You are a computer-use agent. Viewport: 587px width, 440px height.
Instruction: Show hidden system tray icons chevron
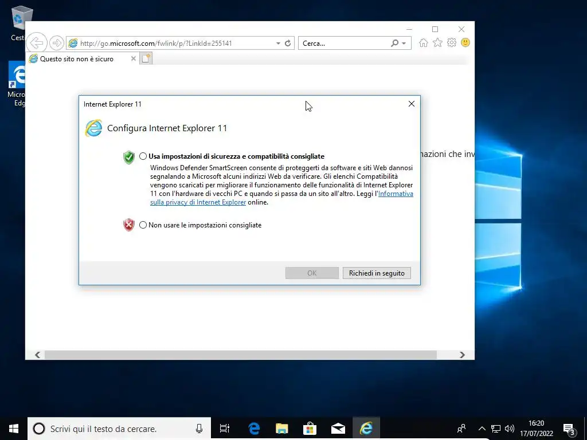coord(482,429)
